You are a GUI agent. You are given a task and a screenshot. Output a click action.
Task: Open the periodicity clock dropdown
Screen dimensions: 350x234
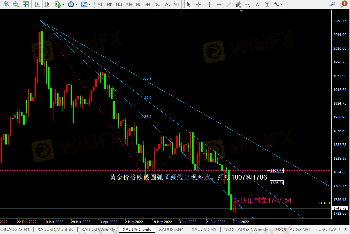coord(76,4)
